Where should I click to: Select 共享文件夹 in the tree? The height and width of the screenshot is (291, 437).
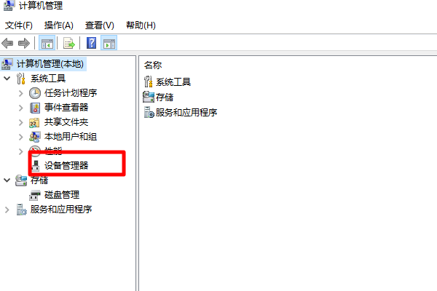66,122
